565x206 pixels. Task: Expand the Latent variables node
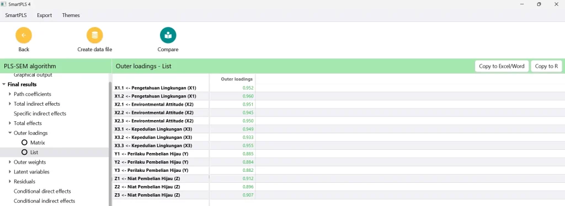tap(10, 172)
